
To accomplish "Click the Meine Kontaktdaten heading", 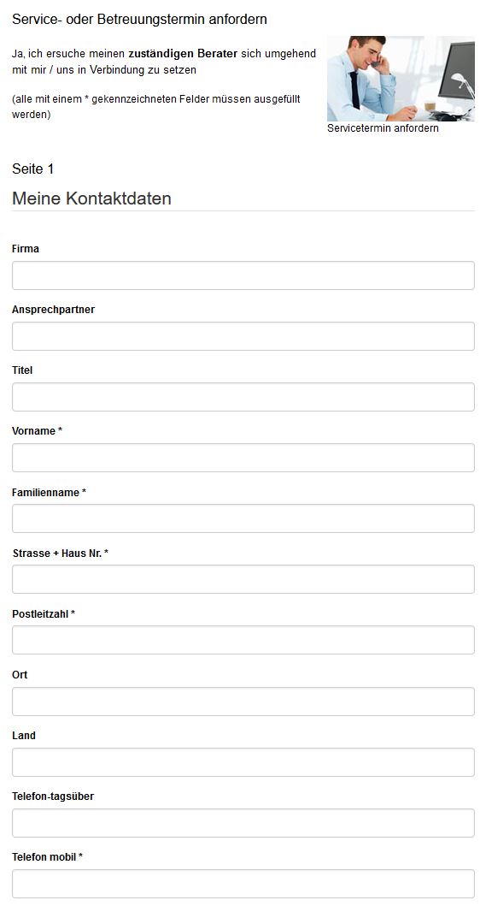I will tap(91, 198).
